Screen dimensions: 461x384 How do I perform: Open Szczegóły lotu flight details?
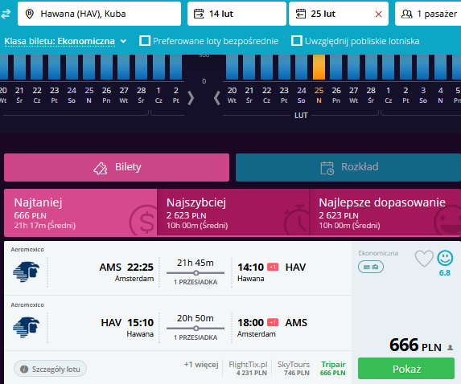[x=50, y=369]
